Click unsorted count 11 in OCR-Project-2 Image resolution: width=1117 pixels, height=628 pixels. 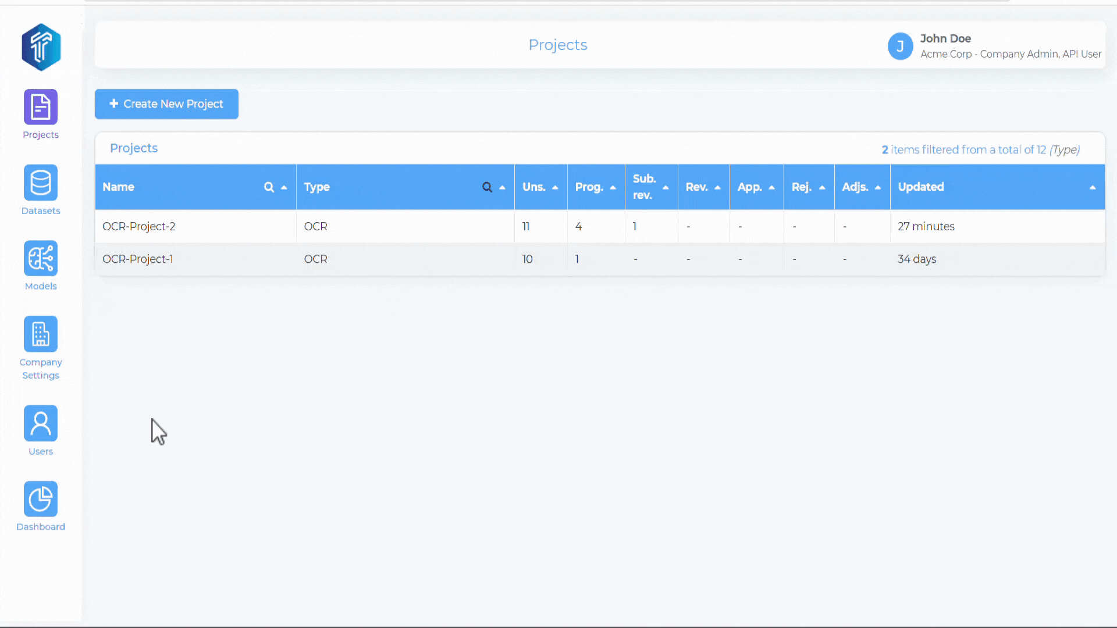pyautogui.click(x=526, y=226)
